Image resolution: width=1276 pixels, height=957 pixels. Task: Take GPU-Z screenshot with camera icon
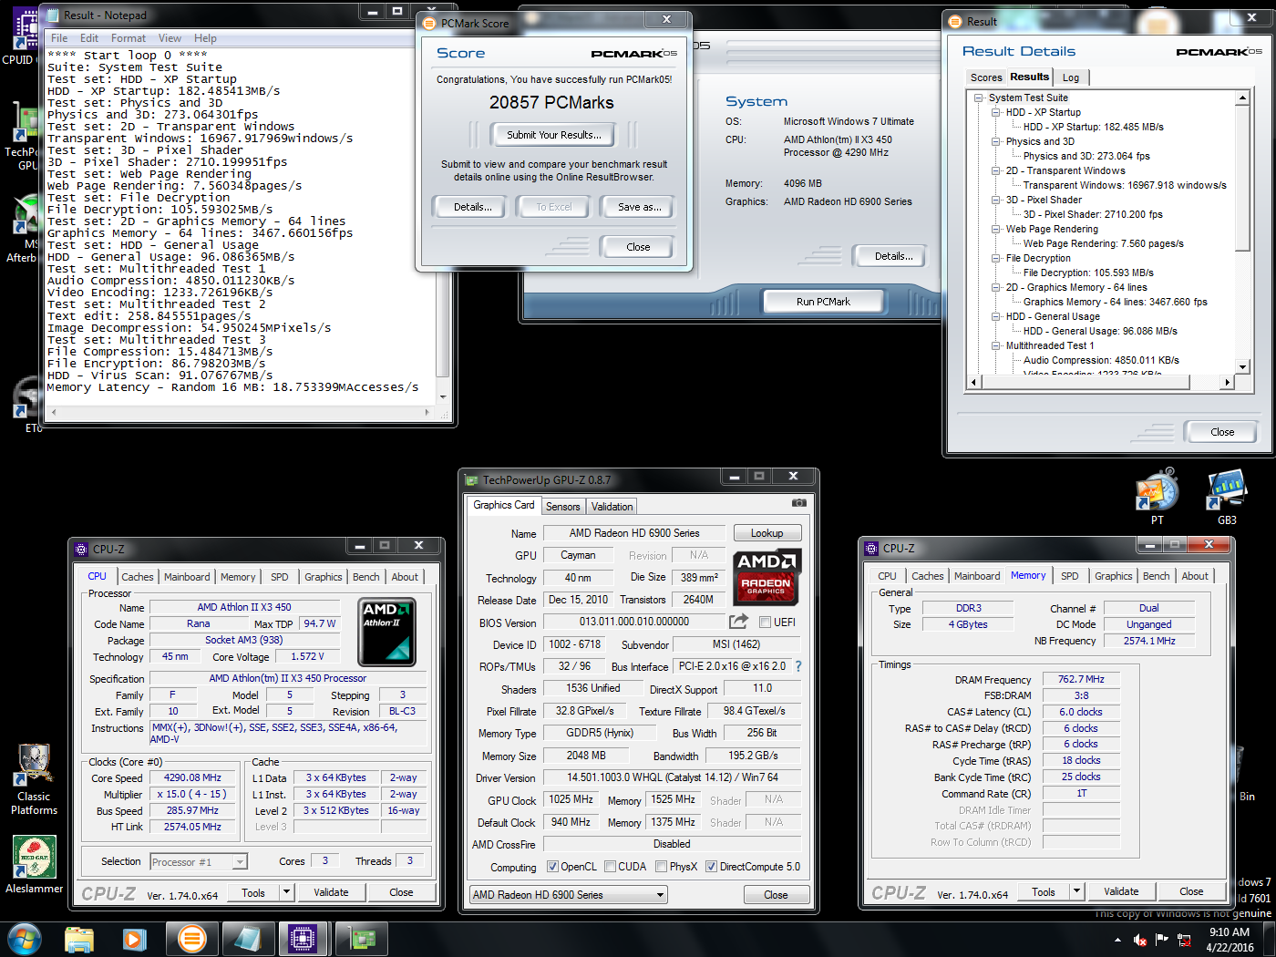click(x=799, y=503)
